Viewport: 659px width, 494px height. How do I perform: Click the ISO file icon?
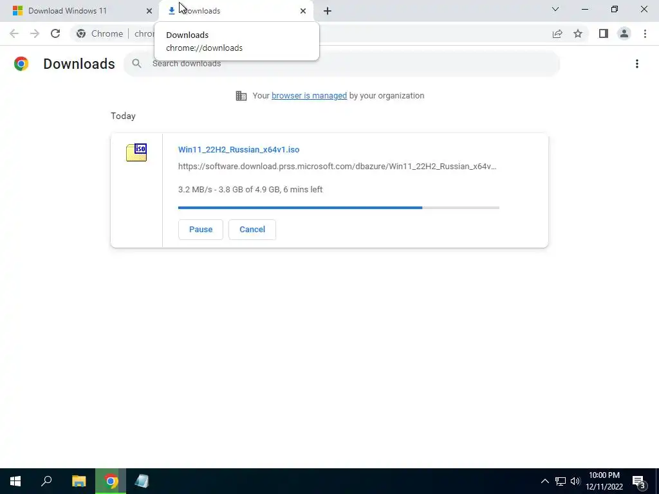(136, 152)
